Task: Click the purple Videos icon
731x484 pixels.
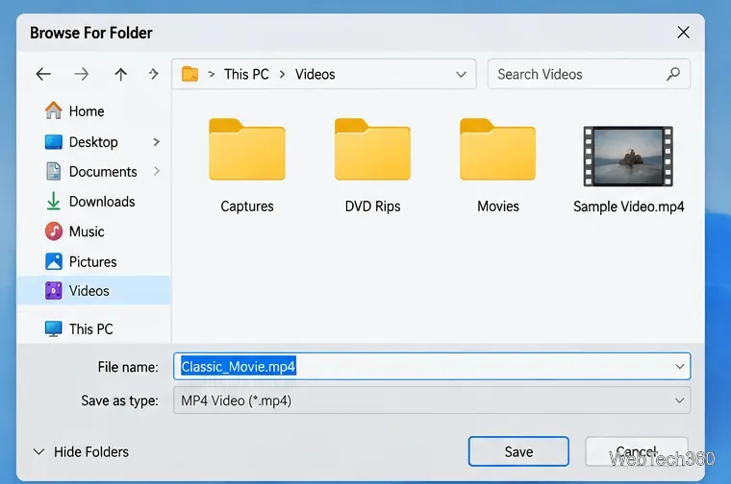Action: pyautogui.click(x=54, y=291)
